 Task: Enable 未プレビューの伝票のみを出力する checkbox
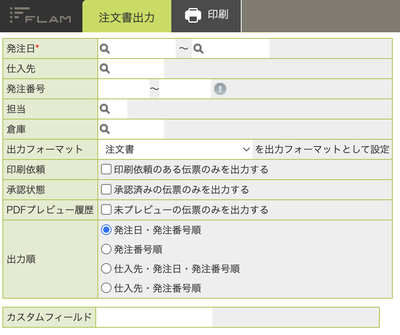pos(106,209)
